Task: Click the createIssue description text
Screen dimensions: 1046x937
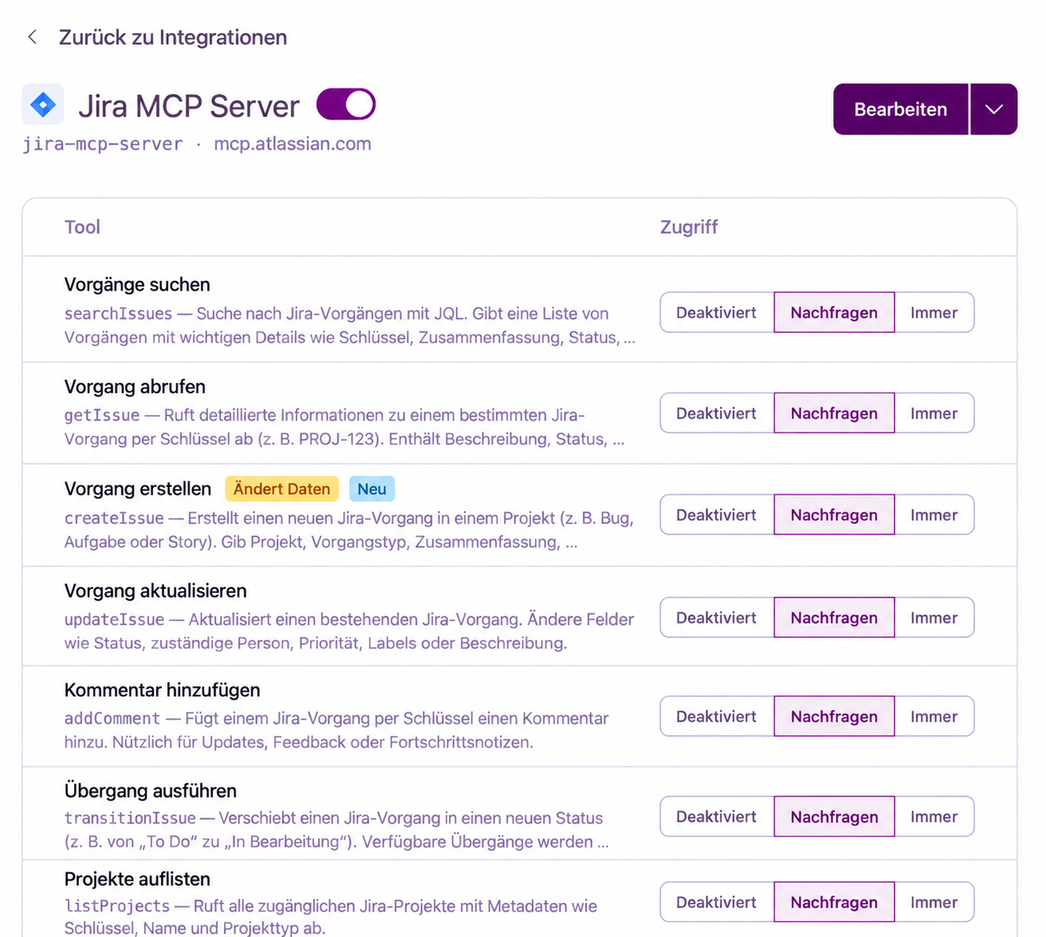Action: click(349, 530)
